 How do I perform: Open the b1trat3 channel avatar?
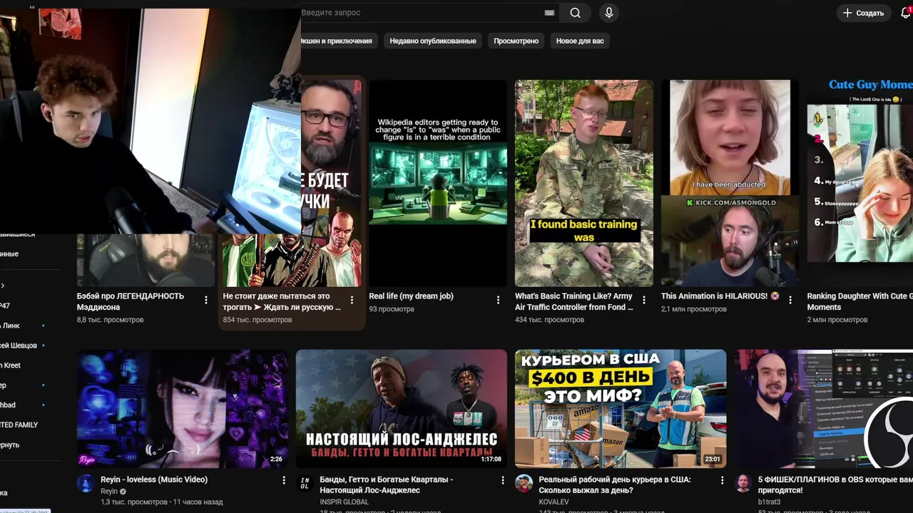tap(743, 483)
